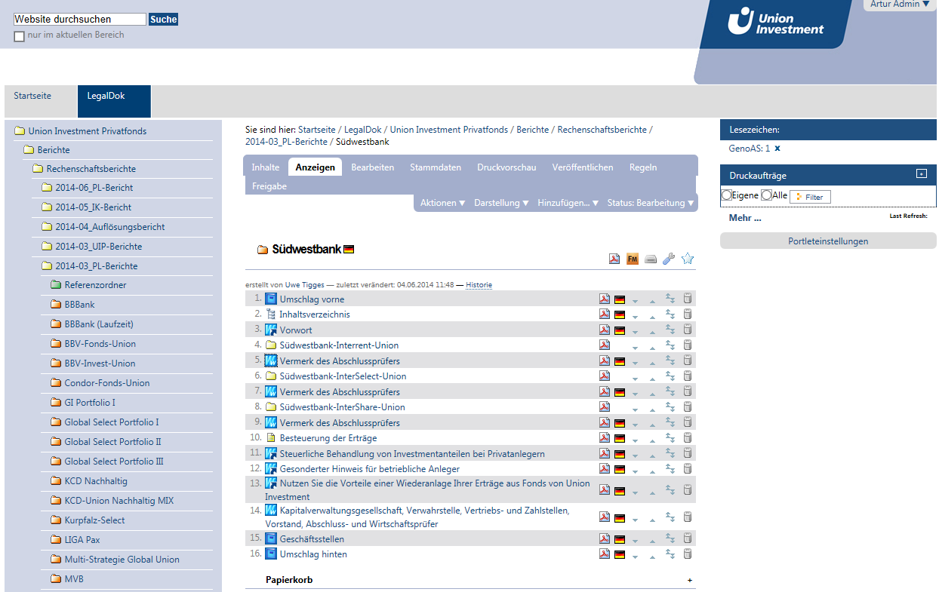Open Artur Admin user menu
Image resolution: width=939 pixels, height=592 pixels.
900,5
